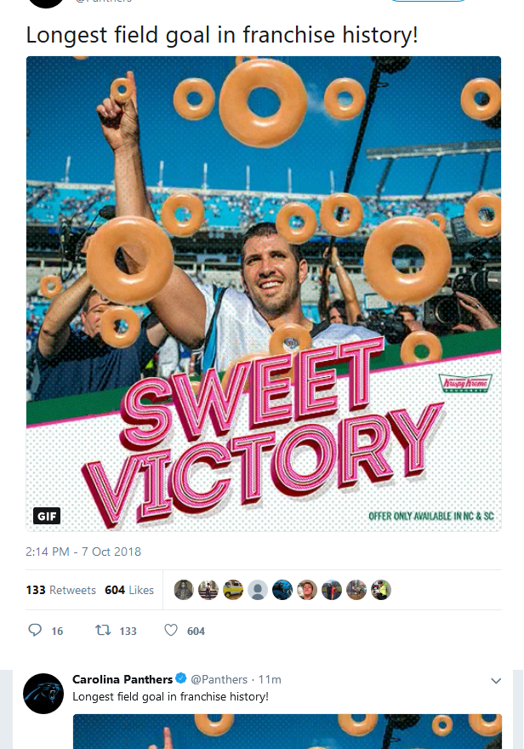Click the GIF badge on the image
The image size is (524, 749).
tap(47, 516)
